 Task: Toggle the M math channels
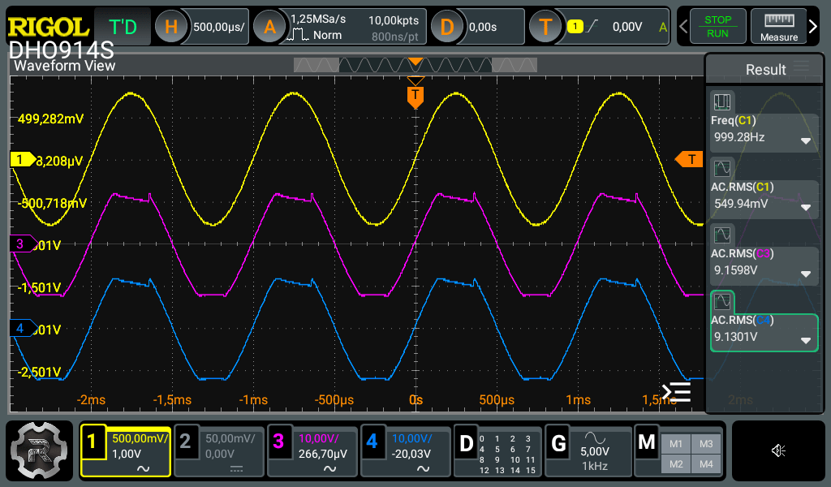(647, 443)
